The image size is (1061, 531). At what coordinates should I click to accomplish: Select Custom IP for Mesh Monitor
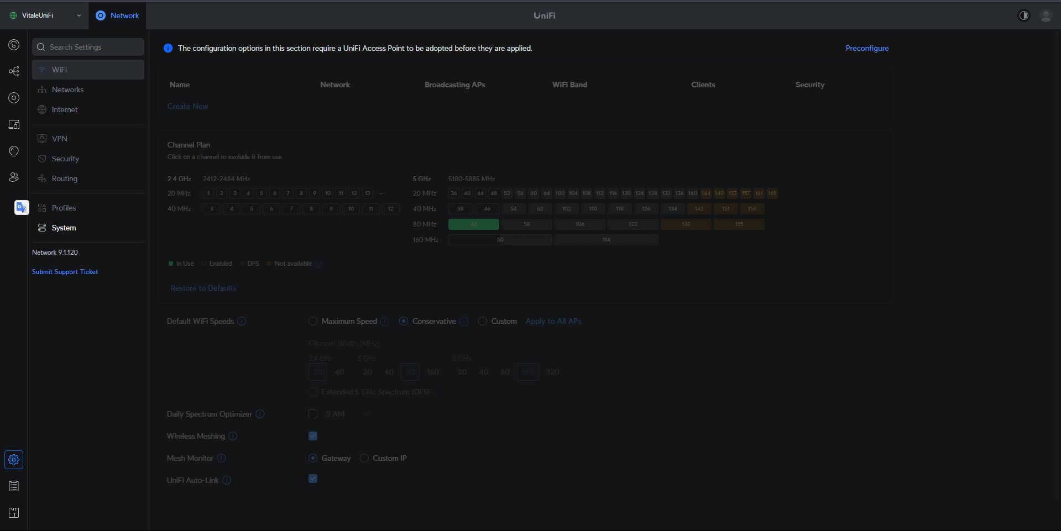tap(364, 458)
